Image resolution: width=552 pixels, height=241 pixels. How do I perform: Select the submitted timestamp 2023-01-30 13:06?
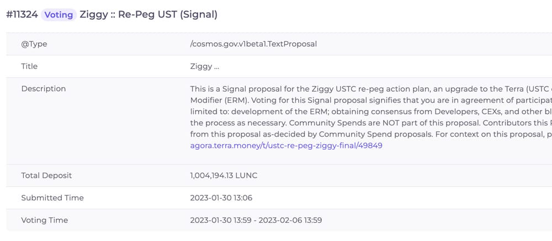click(221, 198)
